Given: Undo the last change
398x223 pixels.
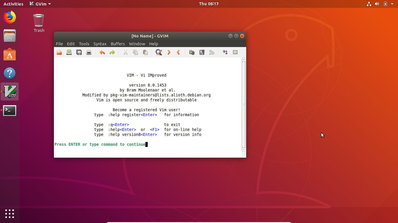Looking at the screenshot, I should 102,52.
